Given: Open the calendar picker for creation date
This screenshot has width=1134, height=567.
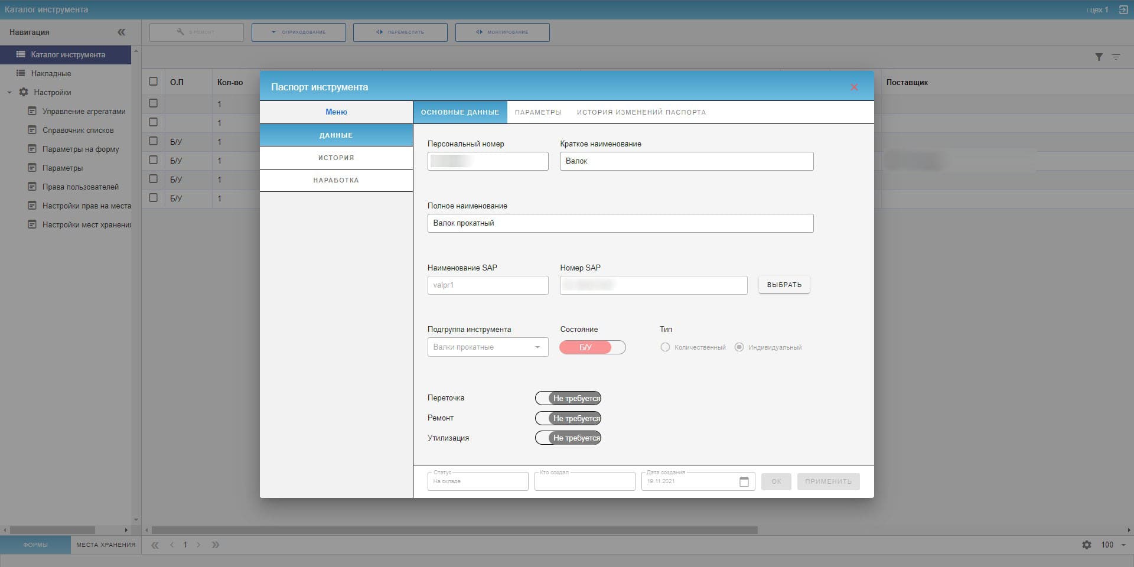Looking at the screenshot, I should coord(744,482).
